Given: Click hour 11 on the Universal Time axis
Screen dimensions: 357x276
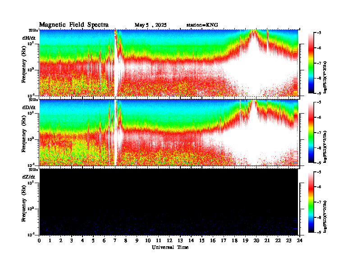Looking at the screenshot, I should click(159, 240).
